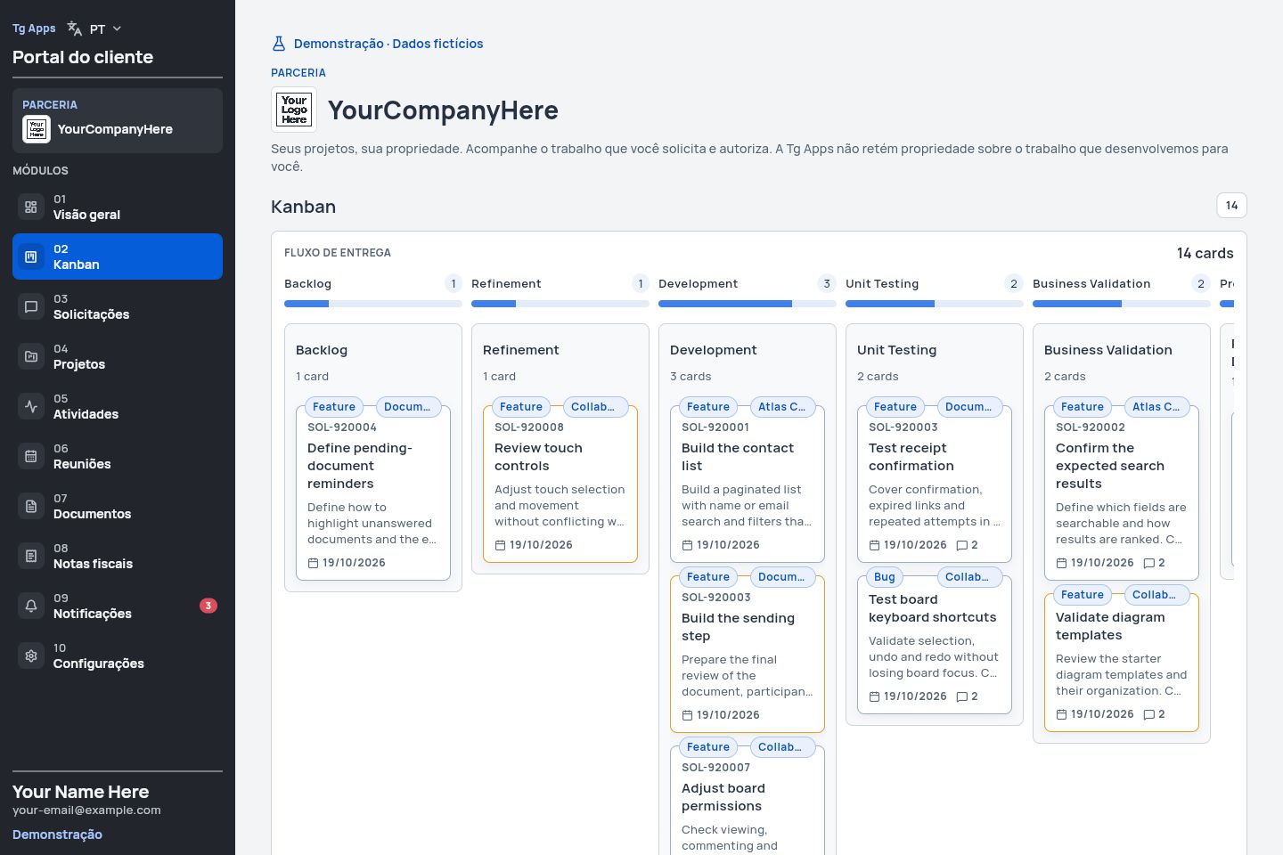Click the Development stage progress bar
1283x855 pixels.
coord(747,304)
